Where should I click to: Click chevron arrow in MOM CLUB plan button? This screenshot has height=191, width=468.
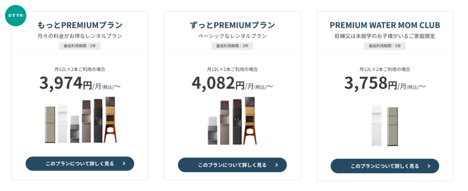[429, 166]
